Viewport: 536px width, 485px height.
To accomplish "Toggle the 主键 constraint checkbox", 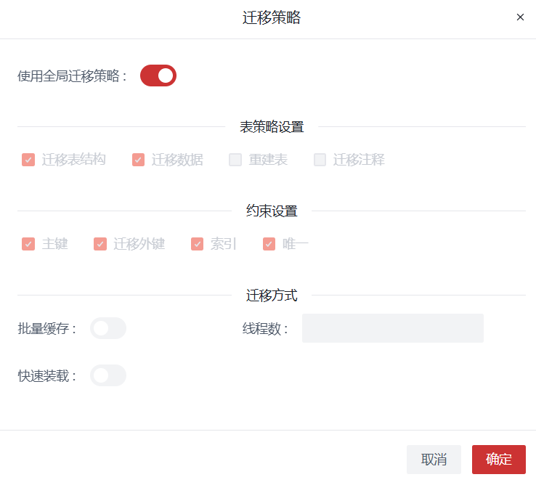I will pos(28,244).
